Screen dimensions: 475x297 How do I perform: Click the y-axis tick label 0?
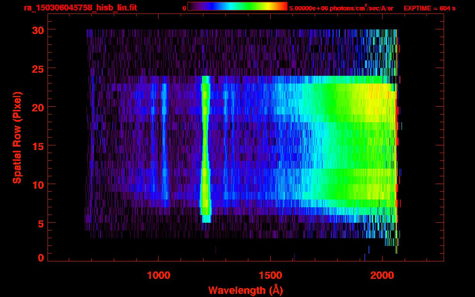[41, 257]
